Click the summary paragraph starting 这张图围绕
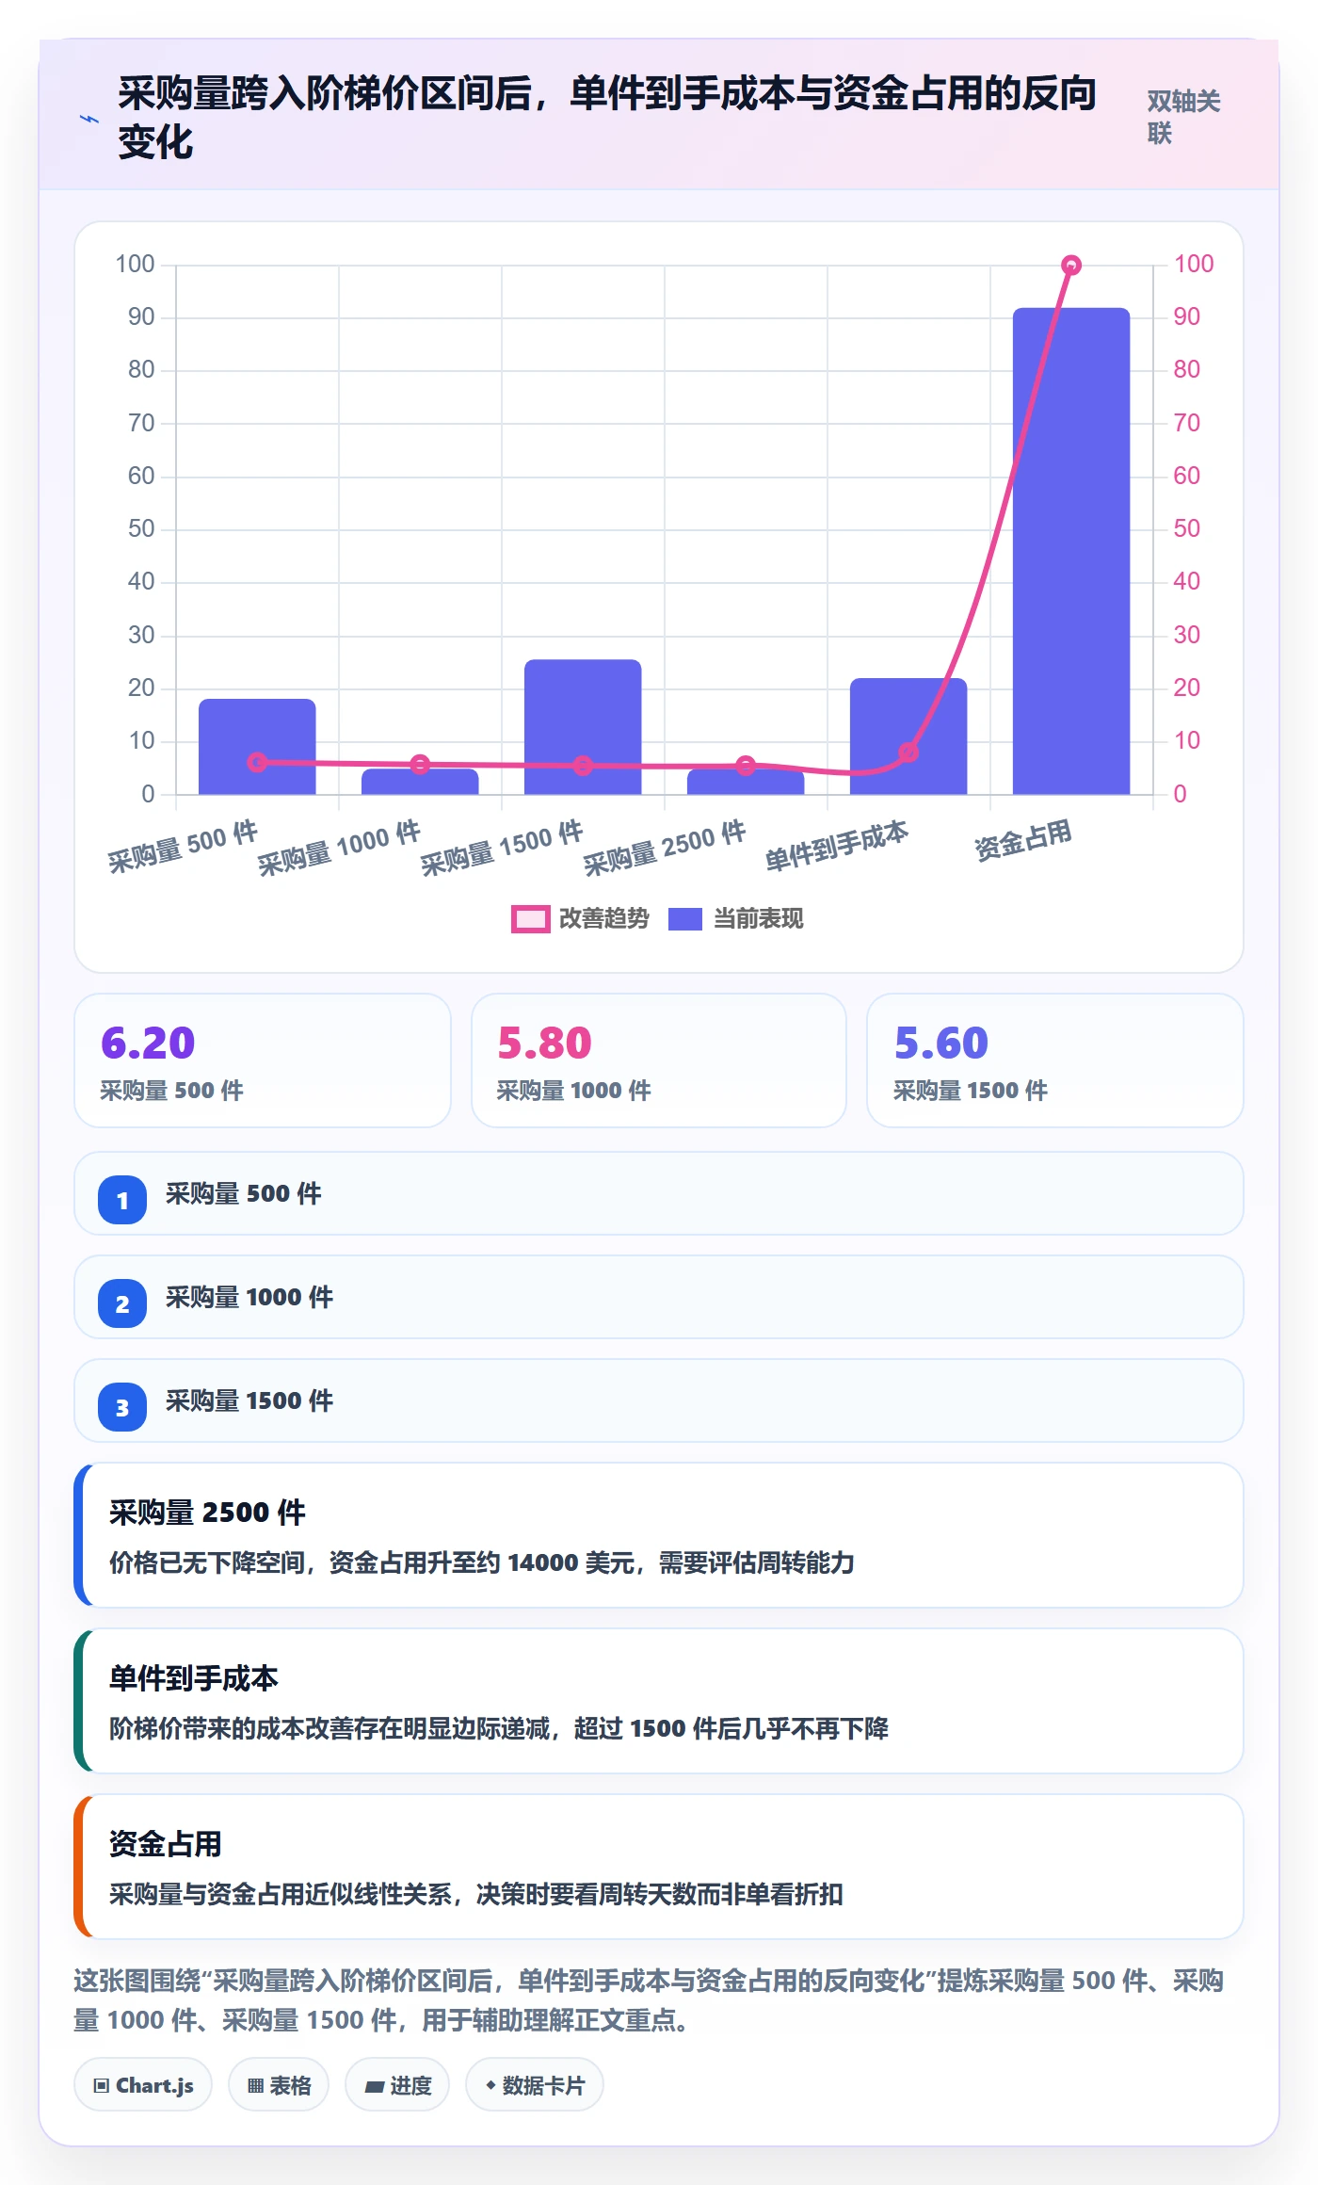The image size is (1318, 2185). [x=649, y=2000]
